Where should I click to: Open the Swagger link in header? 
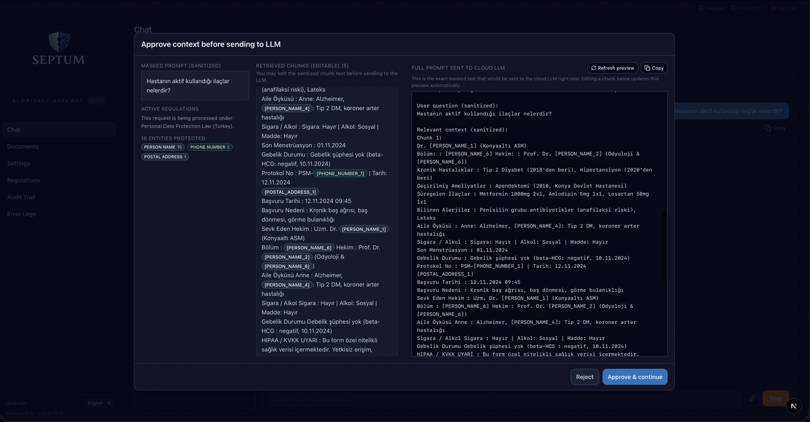pyautogui.click(x=712, y=8)
